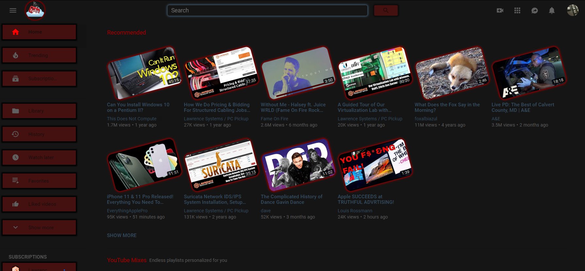Click the YouTube logo in the header

35,10
